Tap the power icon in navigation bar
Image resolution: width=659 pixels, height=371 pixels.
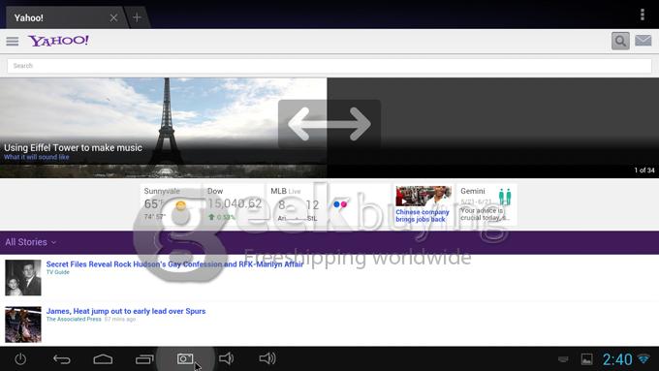[20, 358]
